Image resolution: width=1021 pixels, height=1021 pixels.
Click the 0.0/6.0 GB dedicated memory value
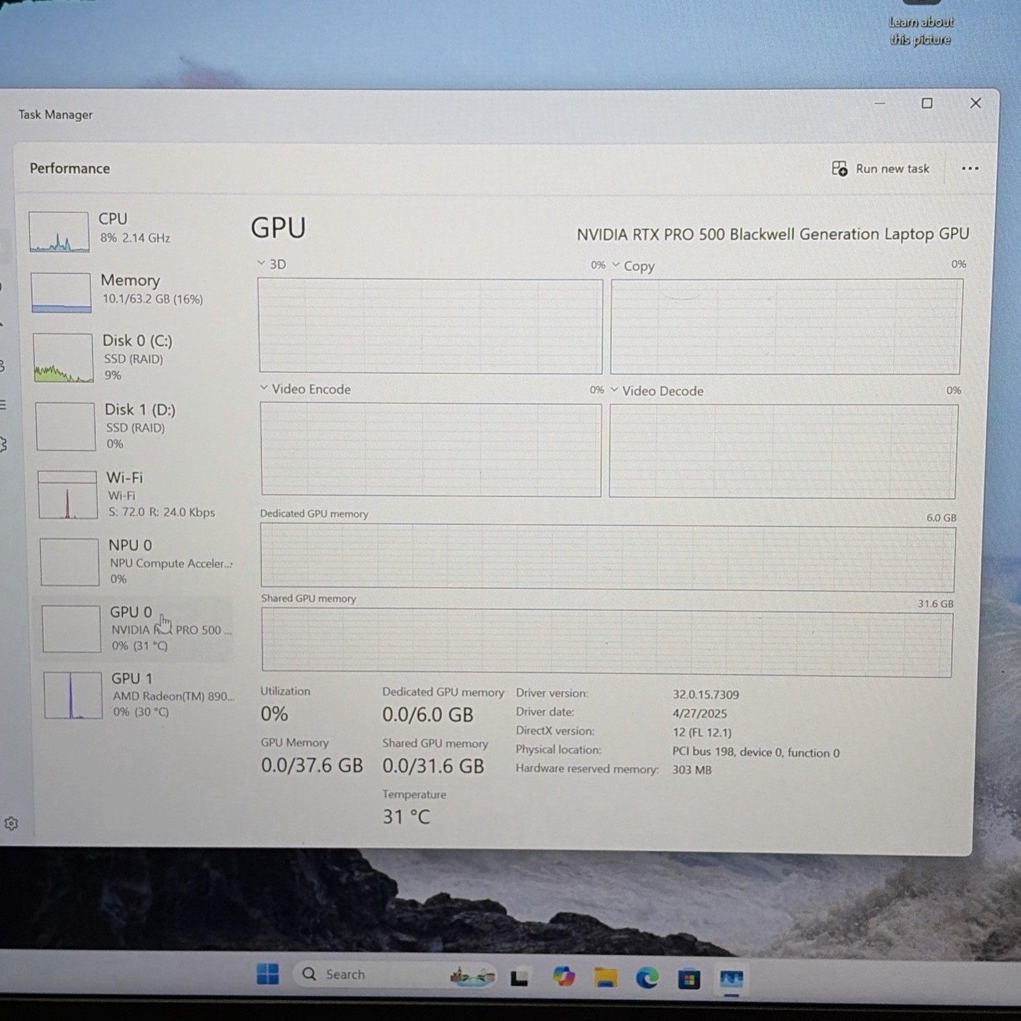pyautogui.click(x=428, y=715)
